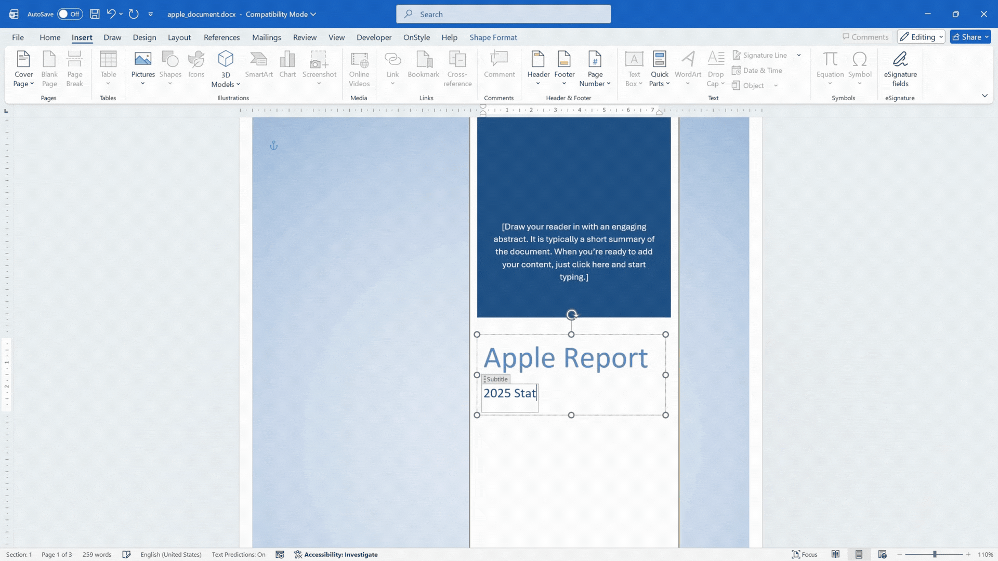Insert a Cross-reference
998x561 pixels.
[457, 69]
